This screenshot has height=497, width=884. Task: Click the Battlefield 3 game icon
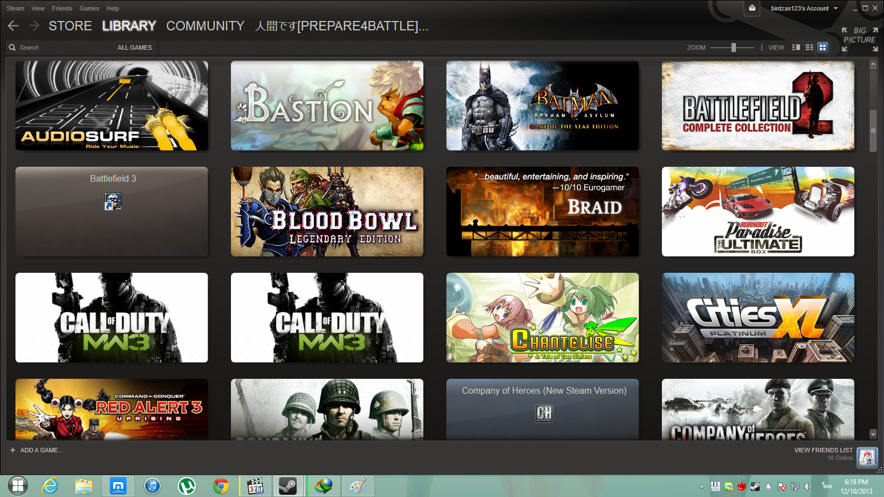coord(113,202)
